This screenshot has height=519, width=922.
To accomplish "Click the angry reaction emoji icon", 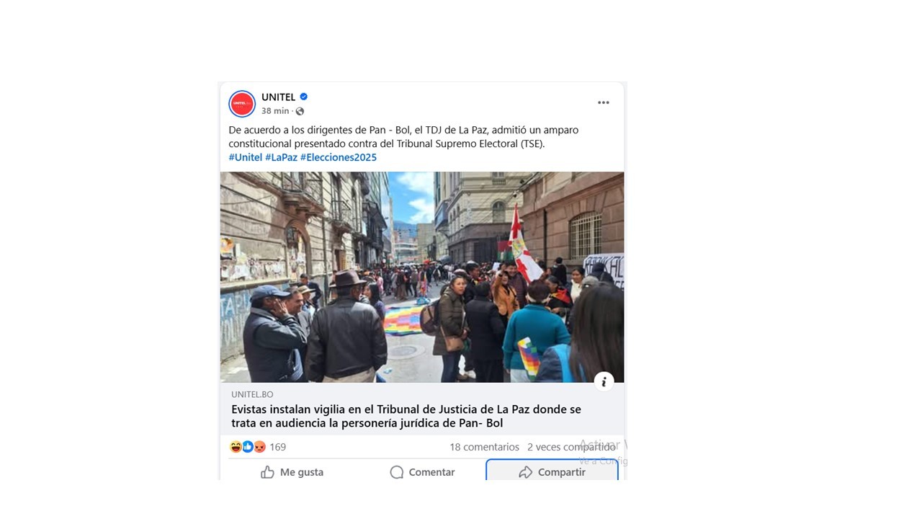I will coord(259,447).
